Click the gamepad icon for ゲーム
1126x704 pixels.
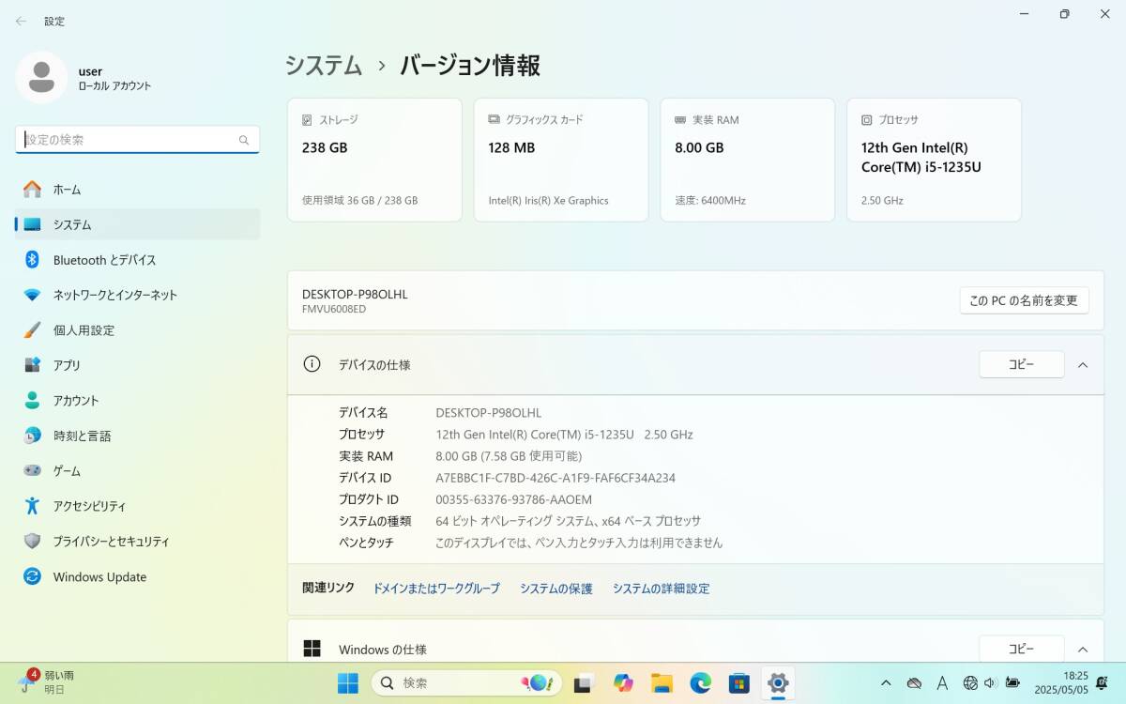[32, 471]
